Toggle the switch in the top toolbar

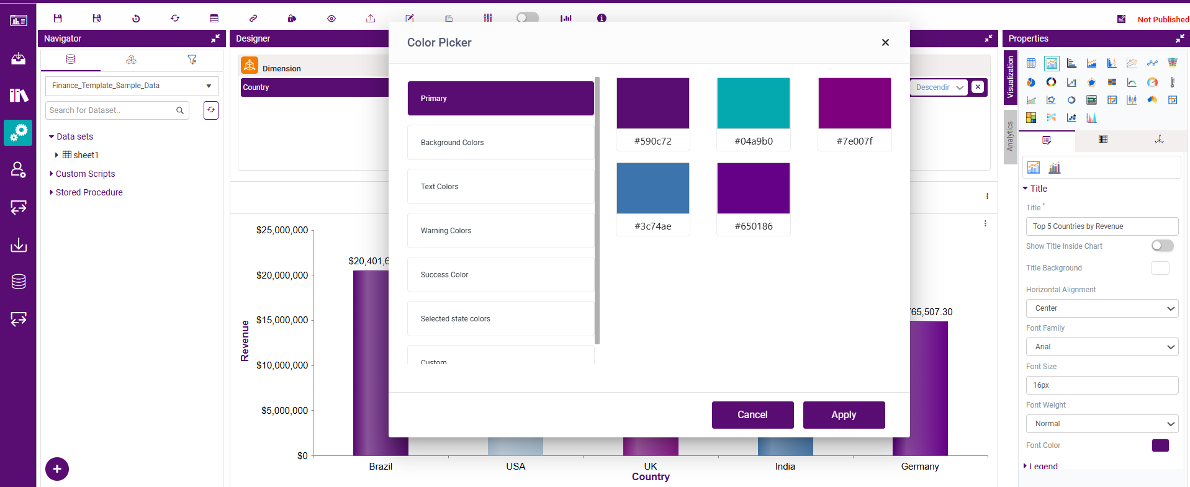tap(527, 17)
